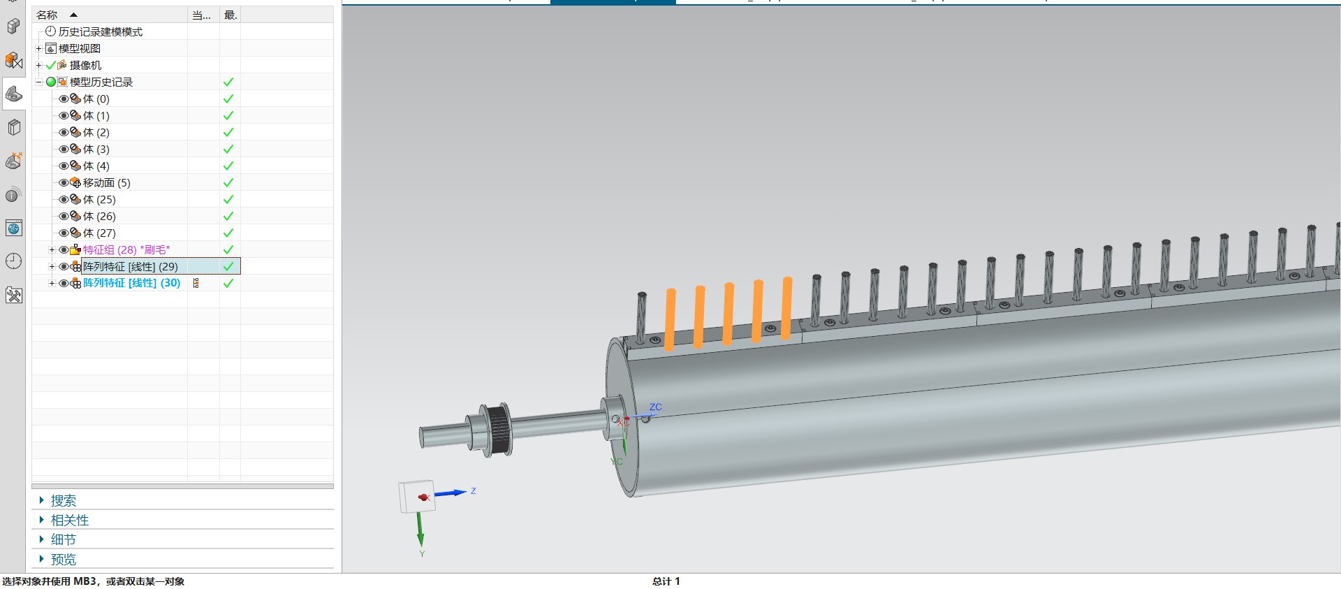Collapse the 模型历史记录 tree node
Image resolution: width=1341 pixels, height=589 pixels.
pos(39,82)
